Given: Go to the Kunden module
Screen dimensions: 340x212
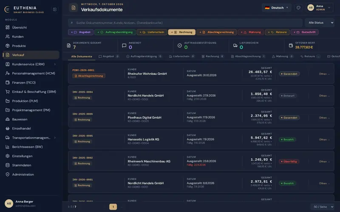Looking at the screenshot, I should click(31, 36).
